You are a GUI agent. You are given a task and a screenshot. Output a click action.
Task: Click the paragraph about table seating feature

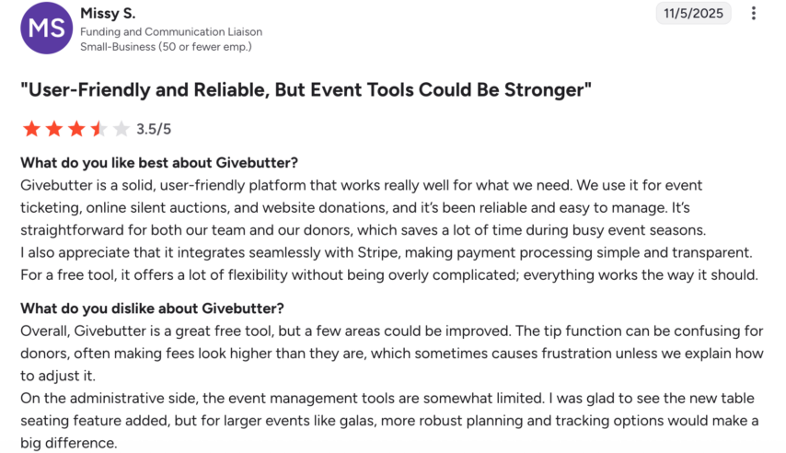coord(389,421)
